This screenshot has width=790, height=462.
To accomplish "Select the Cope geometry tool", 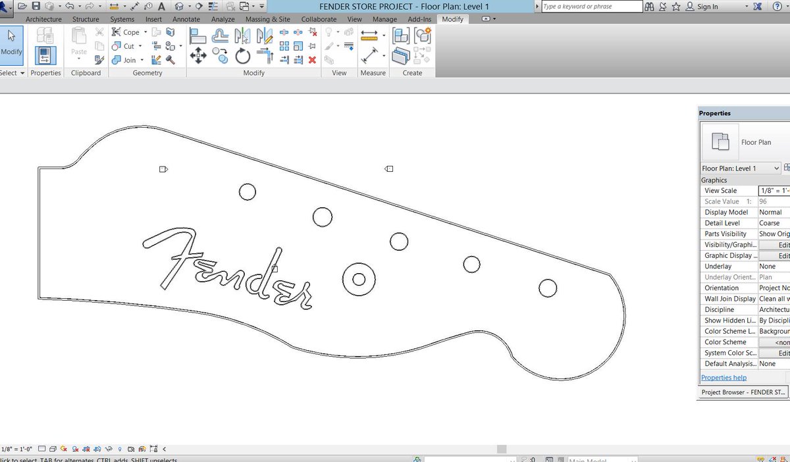I will pyautogui.click(x=125, y=32).
